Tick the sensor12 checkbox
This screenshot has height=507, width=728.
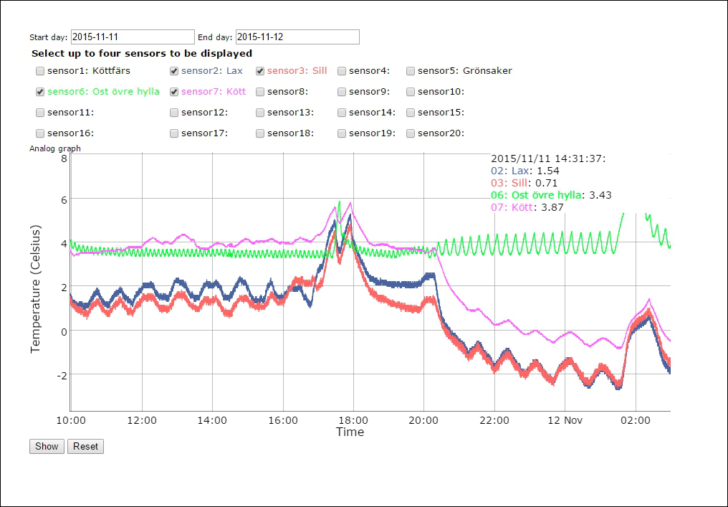point(174,113)
